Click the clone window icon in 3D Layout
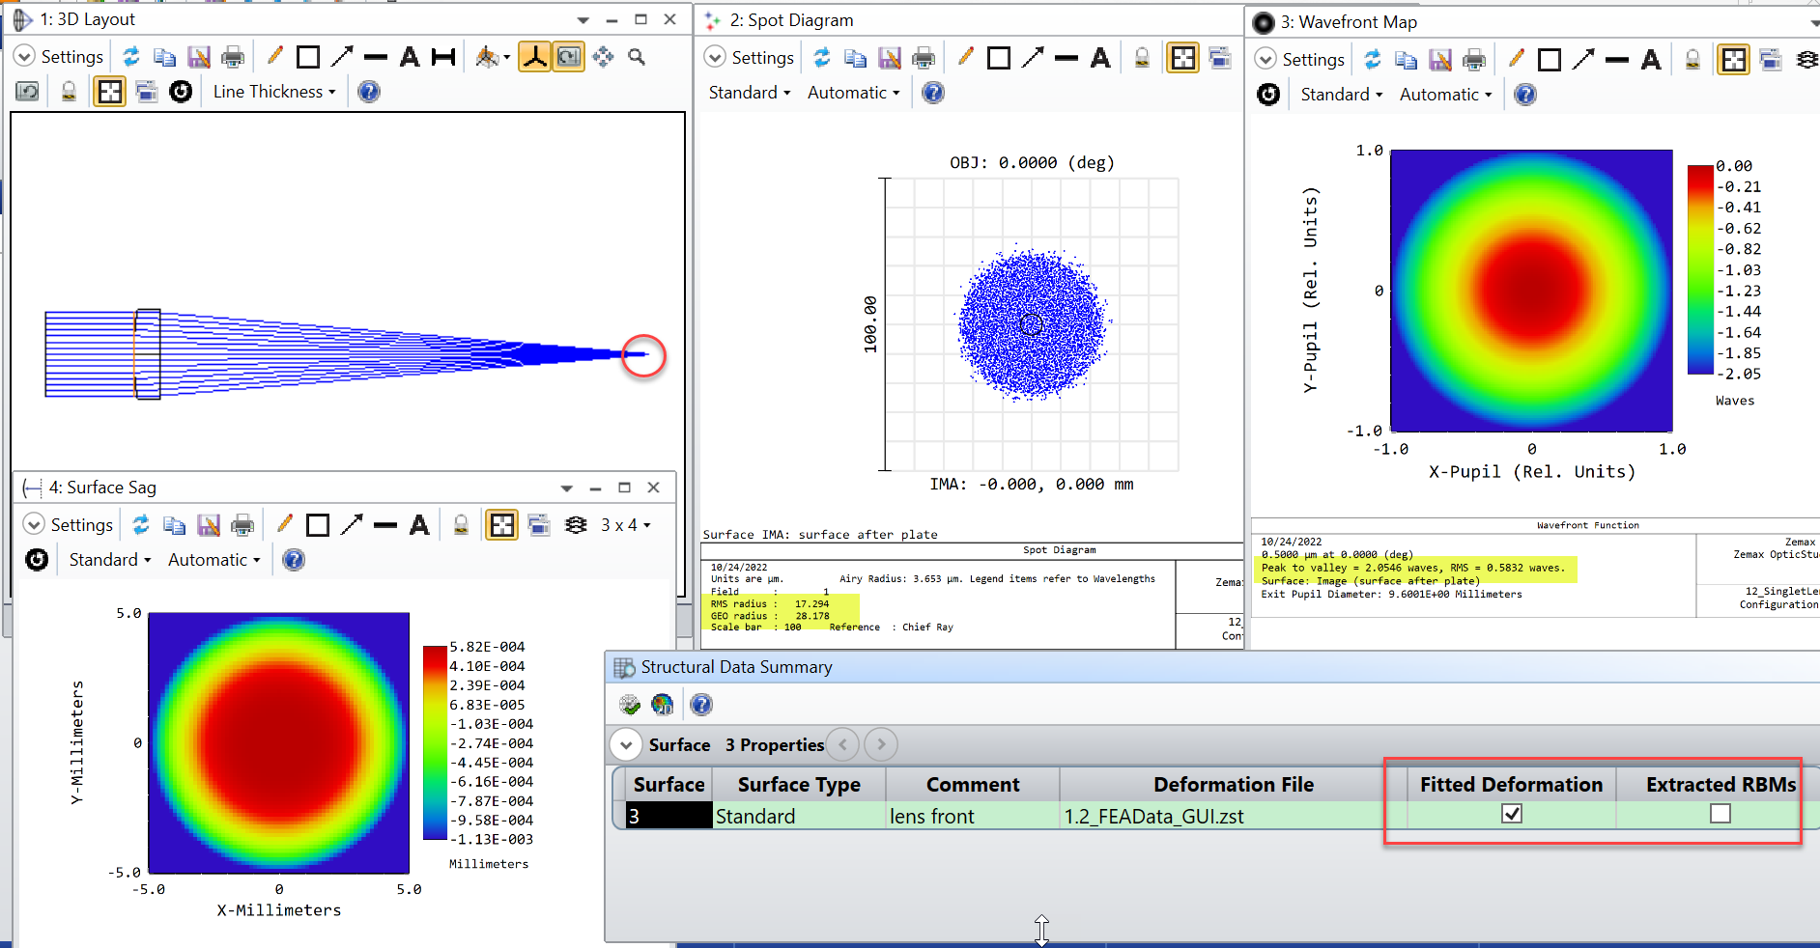This screenshot has width=1820, height=948. pyautogui.click(x=146, y=92)
